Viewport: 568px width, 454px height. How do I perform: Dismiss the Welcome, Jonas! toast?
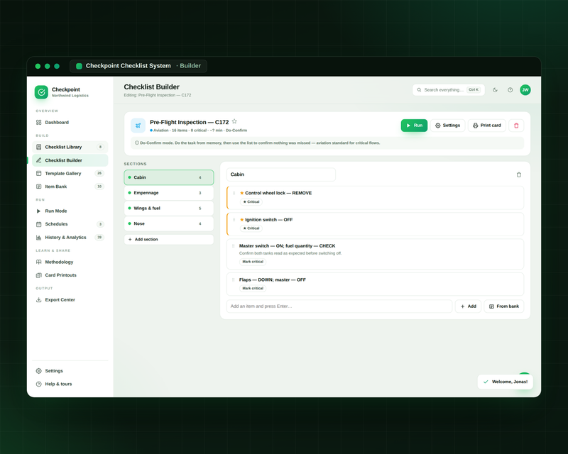(x=506, y=382)
